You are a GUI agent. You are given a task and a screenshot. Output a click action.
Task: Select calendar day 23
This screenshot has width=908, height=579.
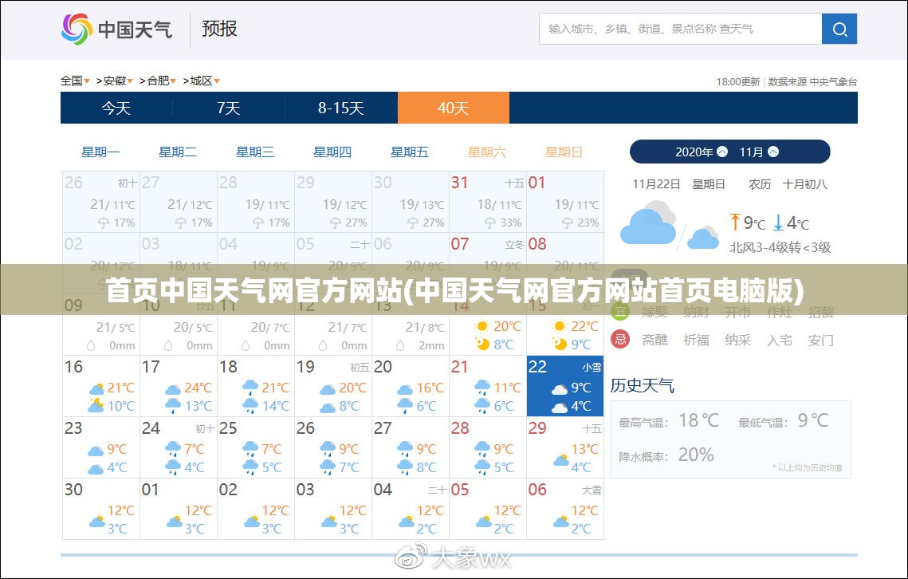[x=101, y=447]
